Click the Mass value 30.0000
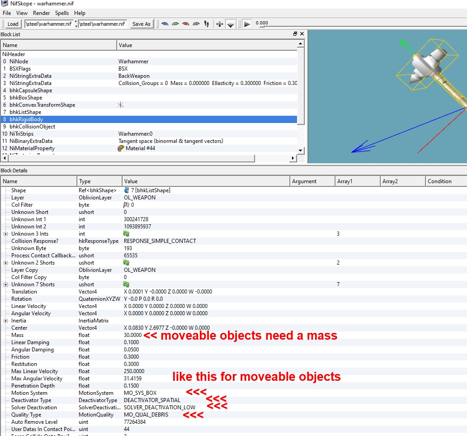467x436 pixels. [132, 335]
